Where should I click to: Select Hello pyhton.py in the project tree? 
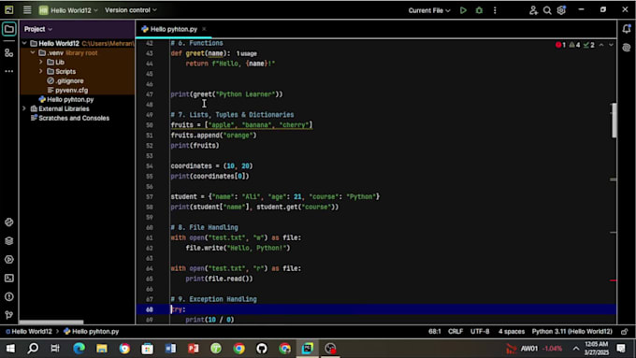click(x=70, y=99)
